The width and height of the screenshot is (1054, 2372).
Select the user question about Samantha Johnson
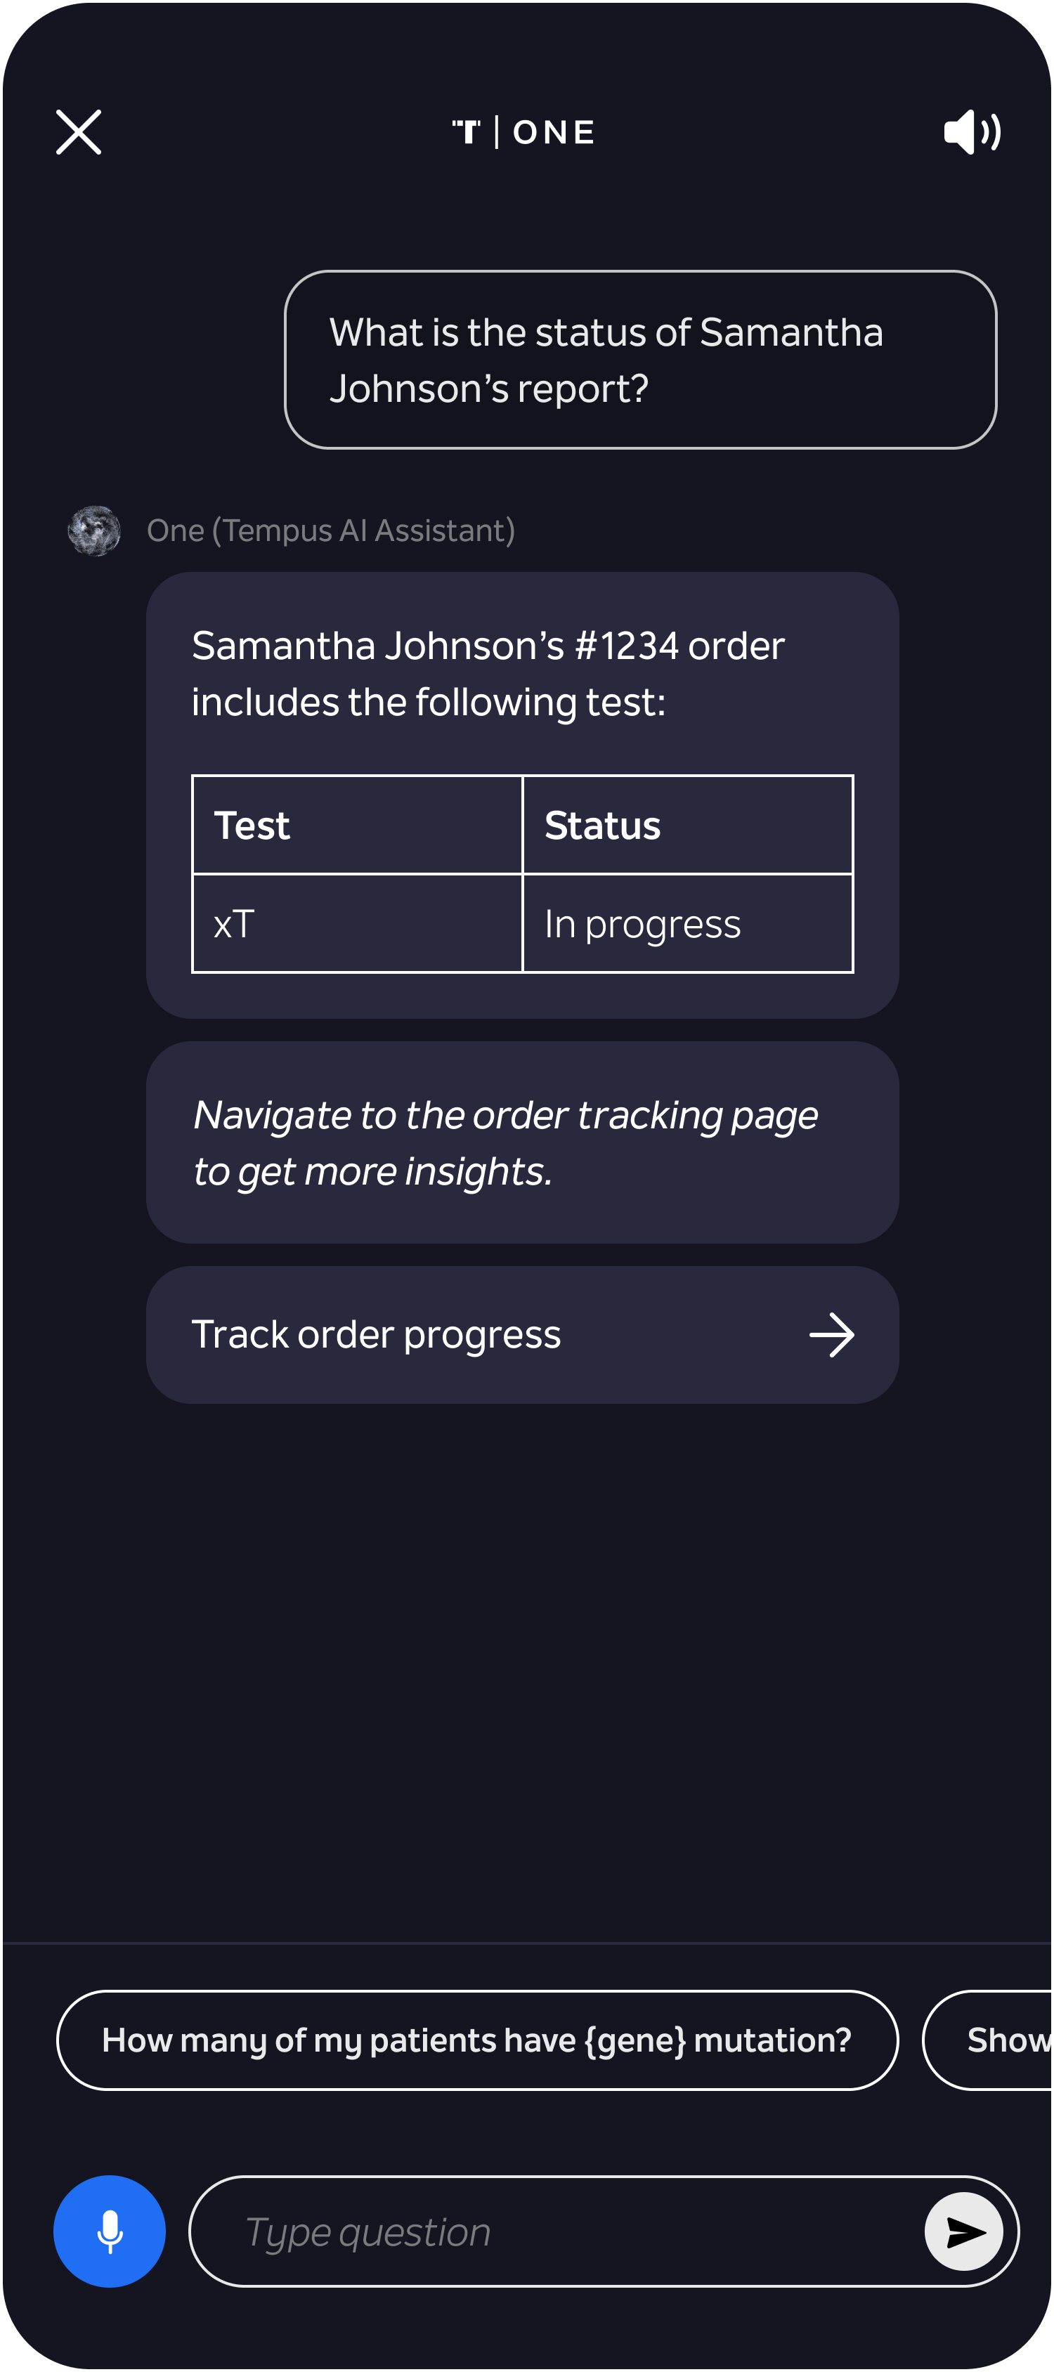[641, 359]
